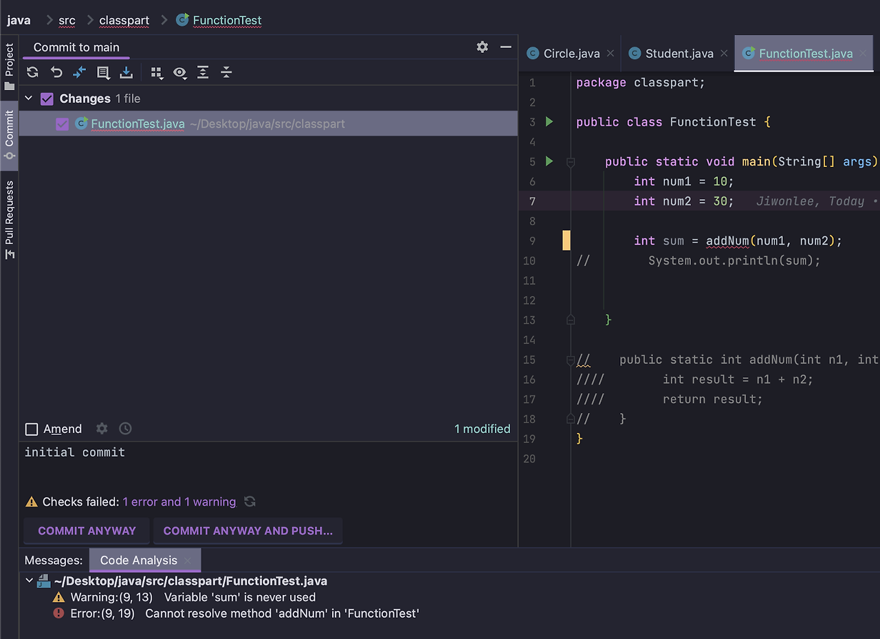The image size is (880, 639).
Task: Uncheck the Changes group checkbox
Action: coord(47,99)
